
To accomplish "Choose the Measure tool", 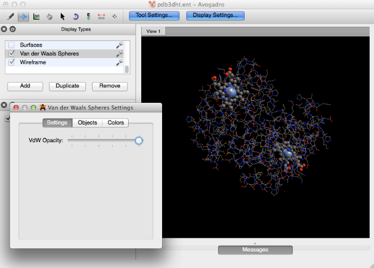I will point(101,16).
